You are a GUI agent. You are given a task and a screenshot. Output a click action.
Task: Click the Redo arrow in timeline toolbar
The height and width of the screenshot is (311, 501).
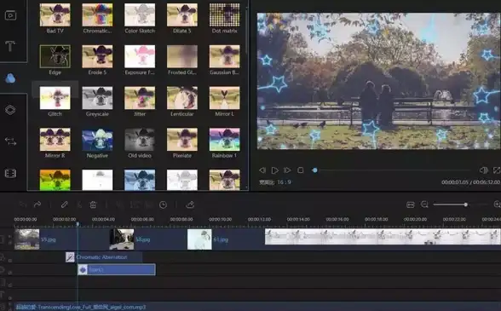pyautogui.click(x=37, y=204)
